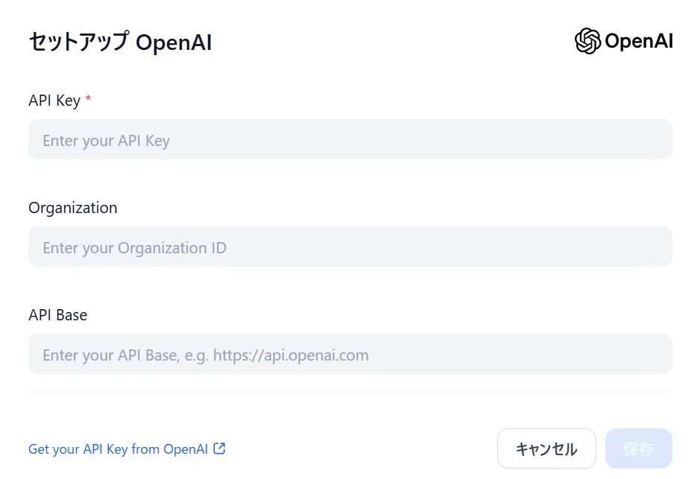Click the word セットアップ in the heading
This screenshot has width=700, height=479.
[x=78, y=42]
